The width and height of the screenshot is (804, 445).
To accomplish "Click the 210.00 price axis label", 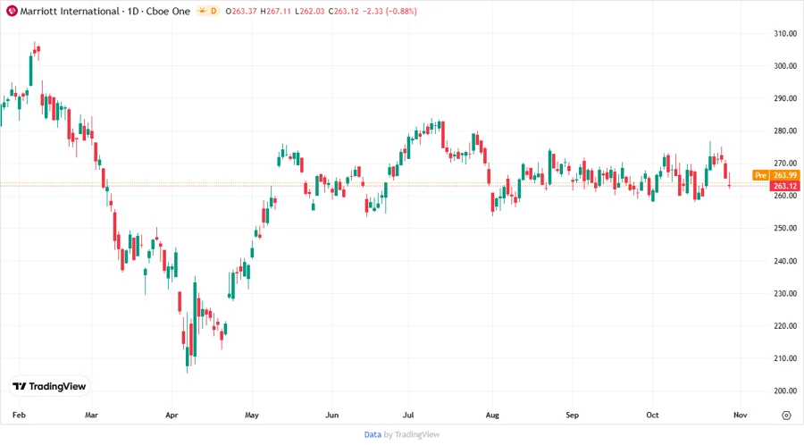I will tap(785, 358).
